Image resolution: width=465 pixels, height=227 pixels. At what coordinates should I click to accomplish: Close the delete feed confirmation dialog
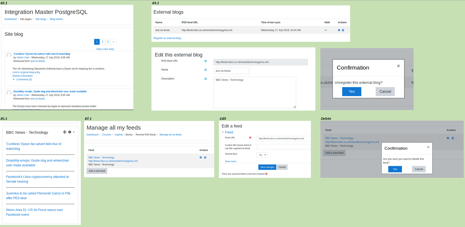click(428, 147)
